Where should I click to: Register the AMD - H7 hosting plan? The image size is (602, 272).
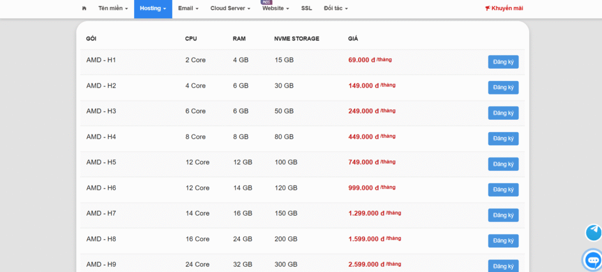[x=503, y=215]
